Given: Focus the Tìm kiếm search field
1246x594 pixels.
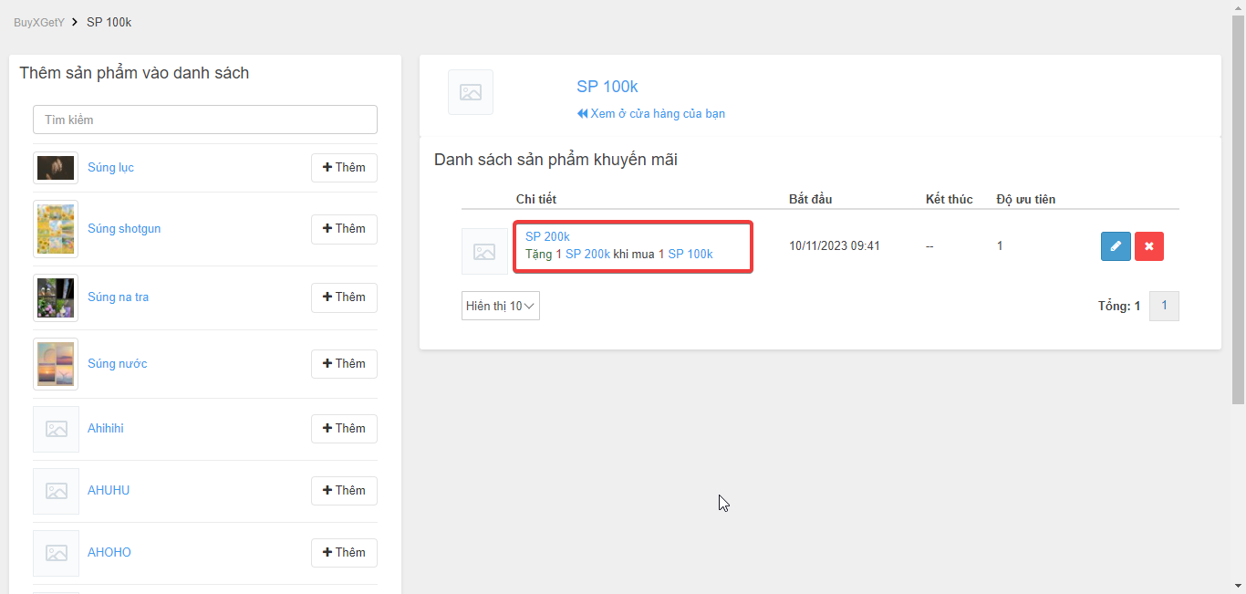Looking at the screenshot, I should coord(205,120).
